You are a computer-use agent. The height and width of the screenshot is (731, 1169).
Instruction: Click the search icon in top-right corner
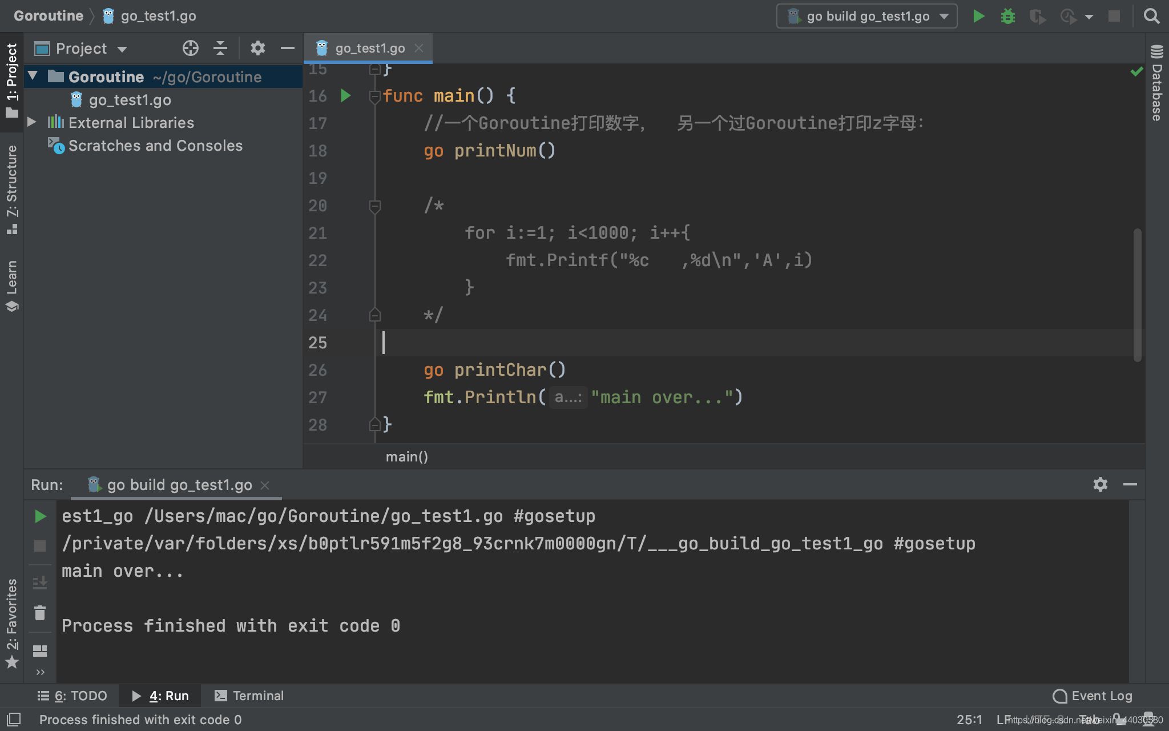1151,15
